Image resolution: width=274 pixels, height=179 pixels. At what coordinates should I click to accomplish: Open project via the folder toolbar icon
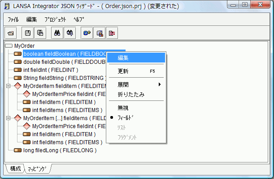click(x=10, y=33)
